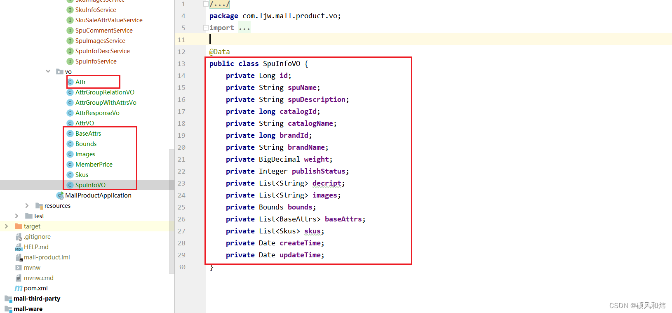672x313 pixels.
Task: Collapse the vo package node
Action: [x=48, y=71]
